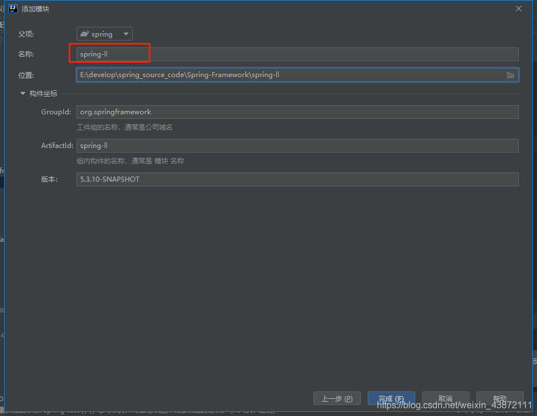Cancel module creation with 取消
This screenshot has height=416, width=537.
coord(445,398)
